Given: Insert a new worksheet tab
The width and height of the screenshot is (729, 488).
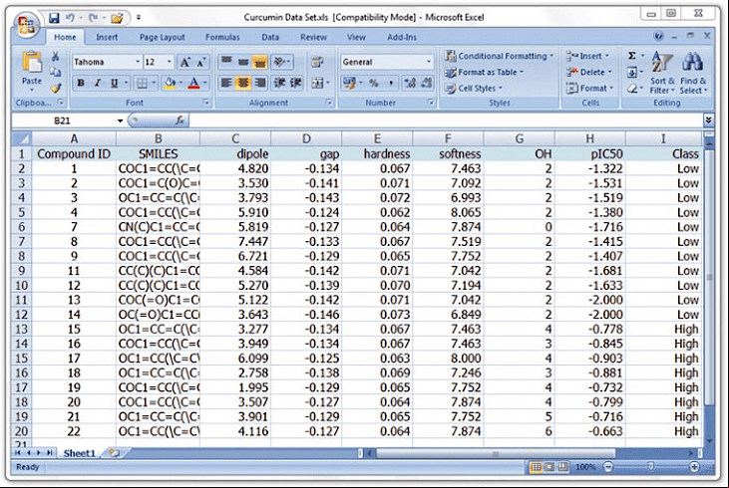Looking at the screenshot, I should coord(114,453).
